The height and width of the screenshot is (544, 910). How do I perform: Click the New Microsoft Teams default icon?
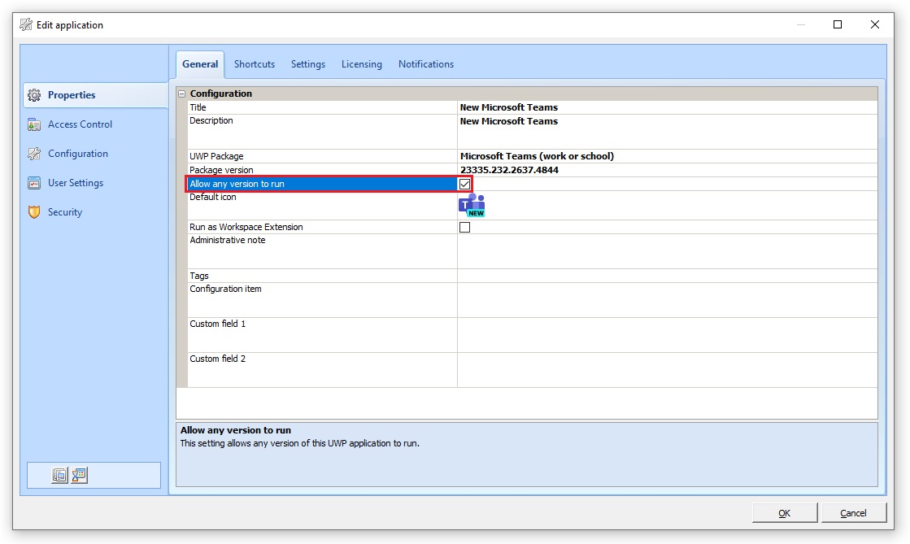pyautogui.click(x=471, y=207)
